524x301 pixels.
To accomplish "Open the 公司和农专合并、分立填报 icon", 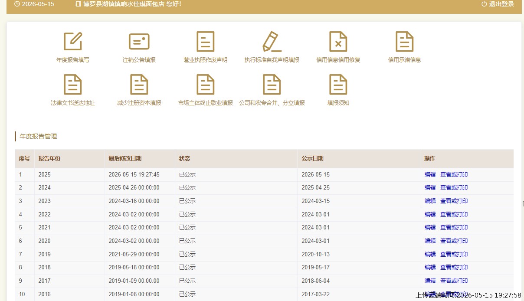I will coord(272,85).
